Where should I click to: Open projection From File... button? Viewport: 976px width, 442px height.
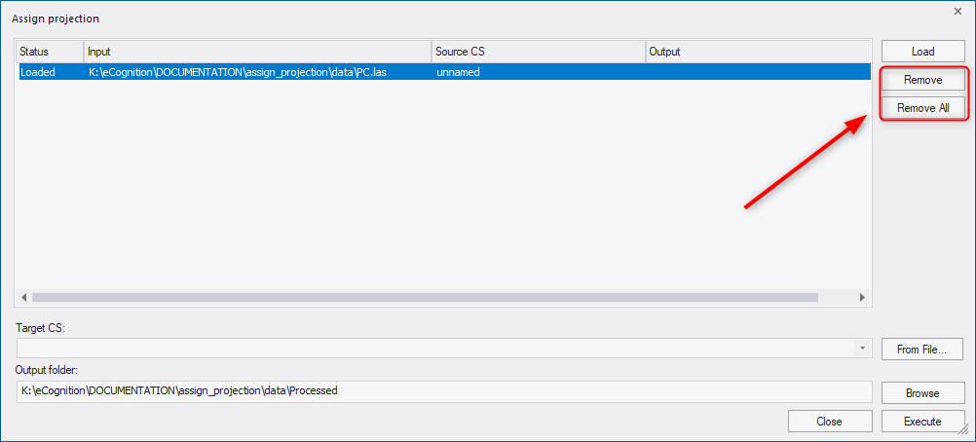click(922, 349)
